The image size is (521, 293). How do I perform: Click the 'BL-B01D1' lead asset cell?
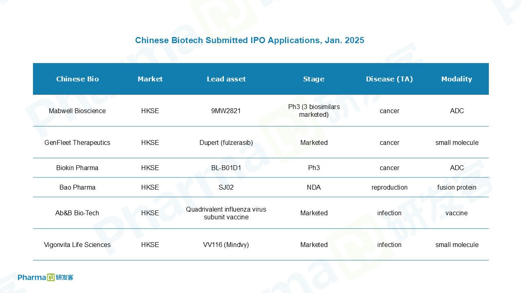(x=226, y=168)
